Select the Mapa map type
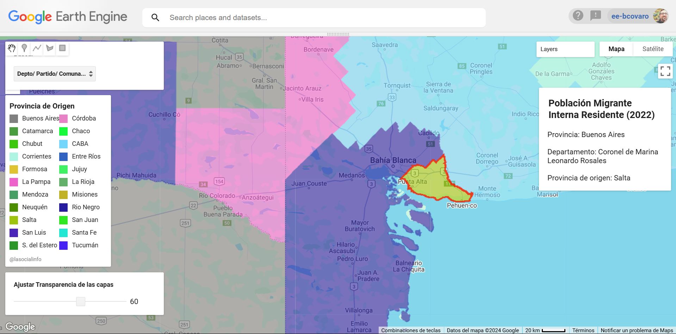 pos(616,49)
